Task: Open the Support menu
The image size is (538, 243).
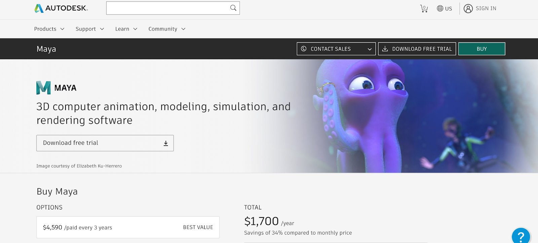Action: [x=90, y=29]
